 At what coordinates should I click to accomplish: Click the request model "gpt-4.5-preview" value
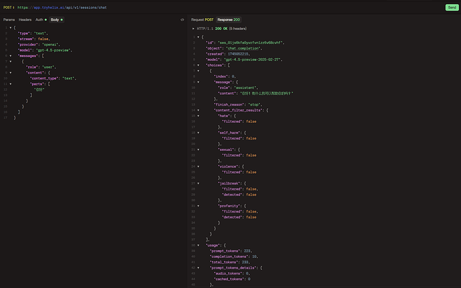(54, 50)
